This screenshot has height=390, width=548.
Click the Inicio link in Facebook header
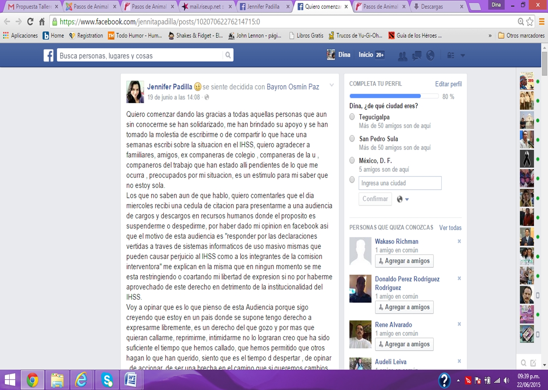coord(366,55)
